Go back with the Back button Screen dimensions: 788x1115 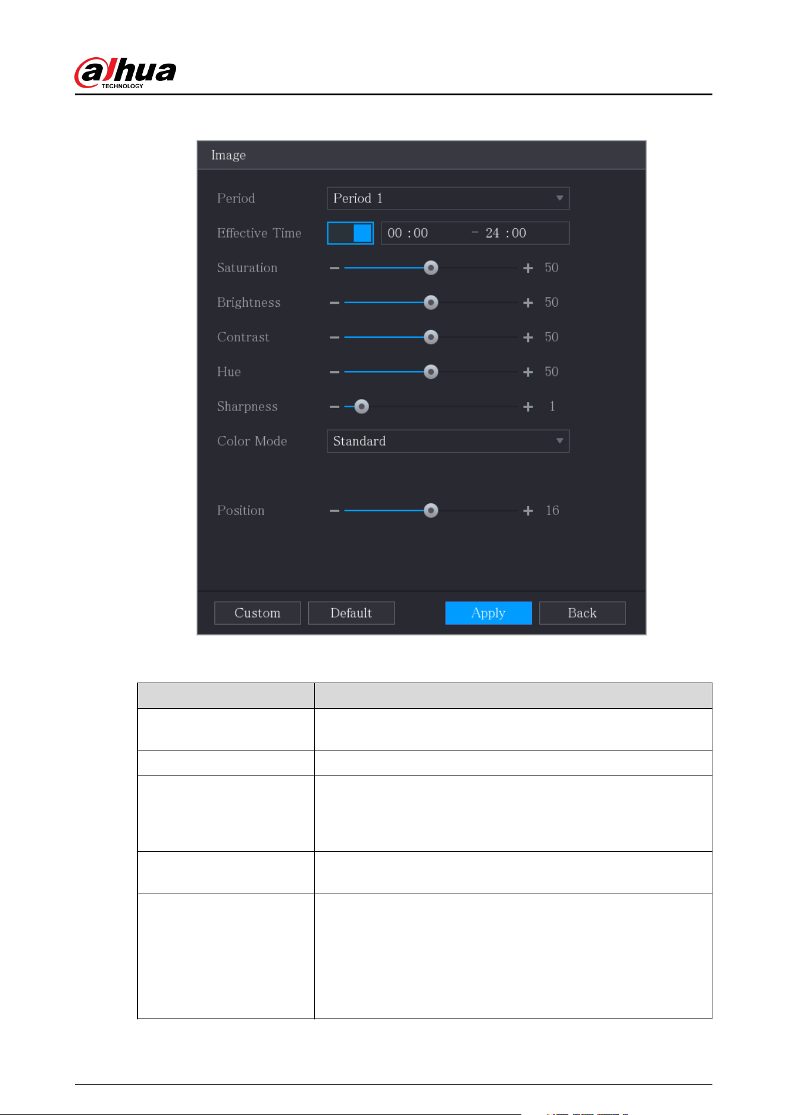582,613
